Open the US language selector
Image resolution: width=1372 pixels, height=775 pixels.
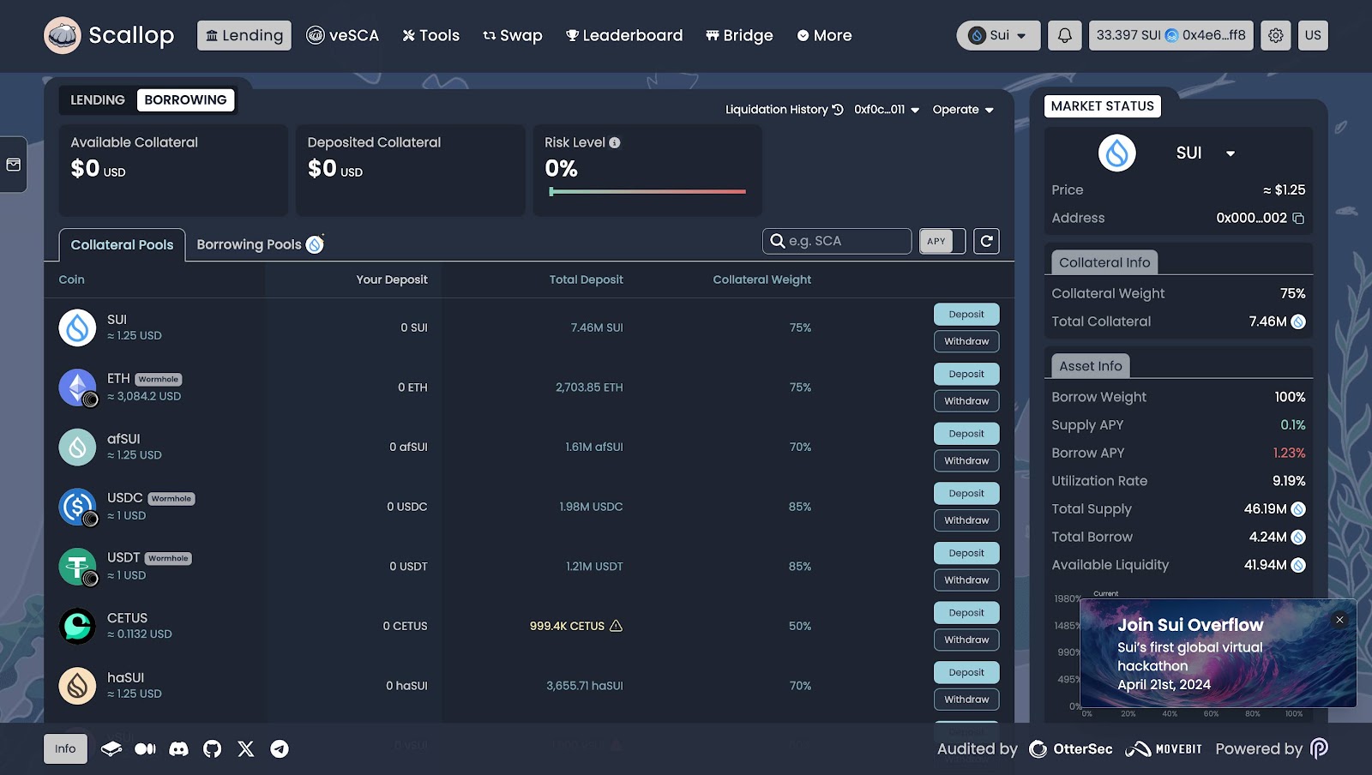1313,35
